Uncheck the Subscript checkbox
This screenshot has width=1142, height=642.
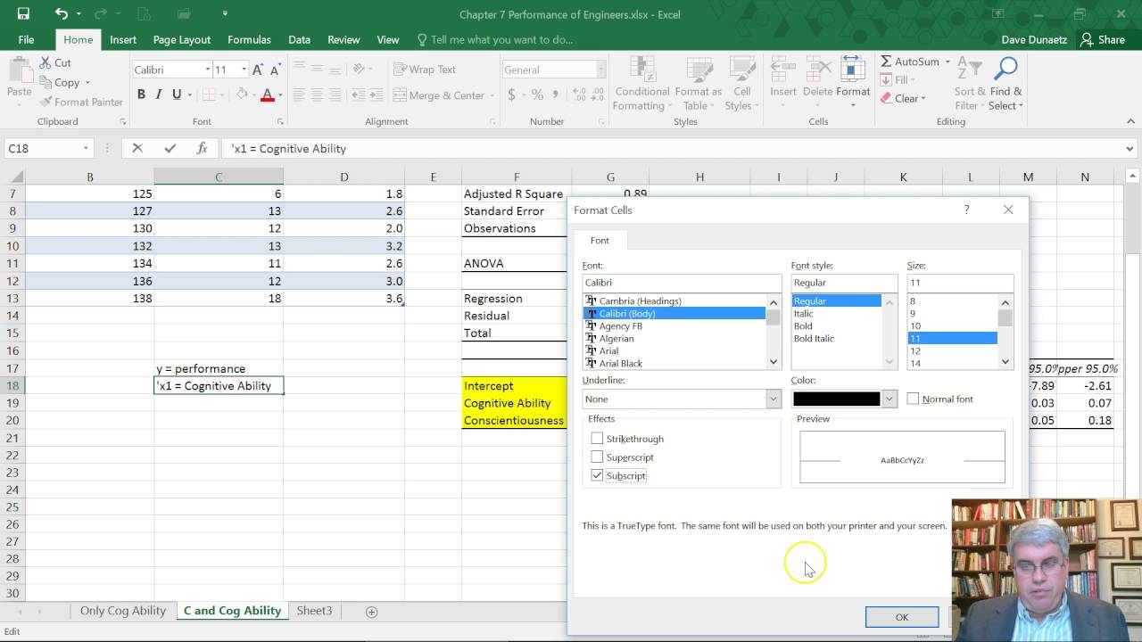597,476
